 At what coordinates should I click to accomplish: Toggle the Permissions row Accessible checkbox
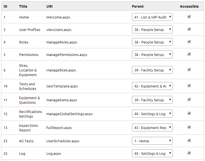189,54
